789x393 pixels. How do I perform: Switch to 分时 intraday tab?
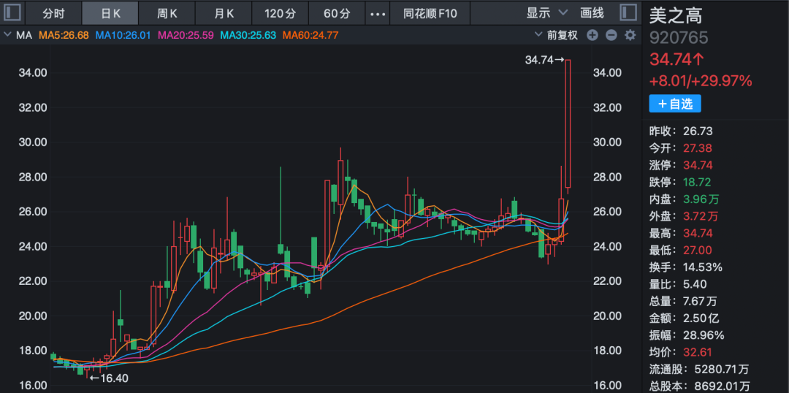53,13
